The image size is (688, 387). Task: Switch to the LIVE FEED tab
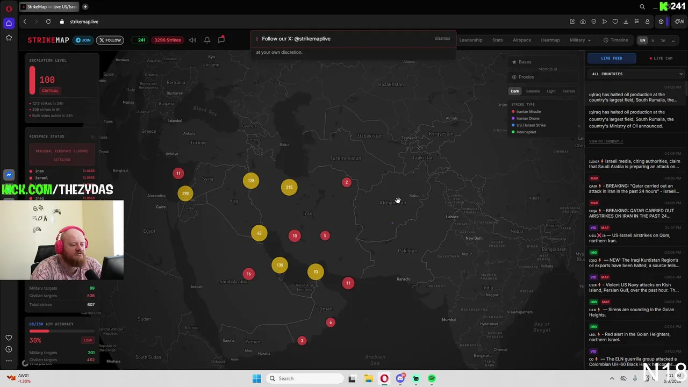tap(612, 58)
